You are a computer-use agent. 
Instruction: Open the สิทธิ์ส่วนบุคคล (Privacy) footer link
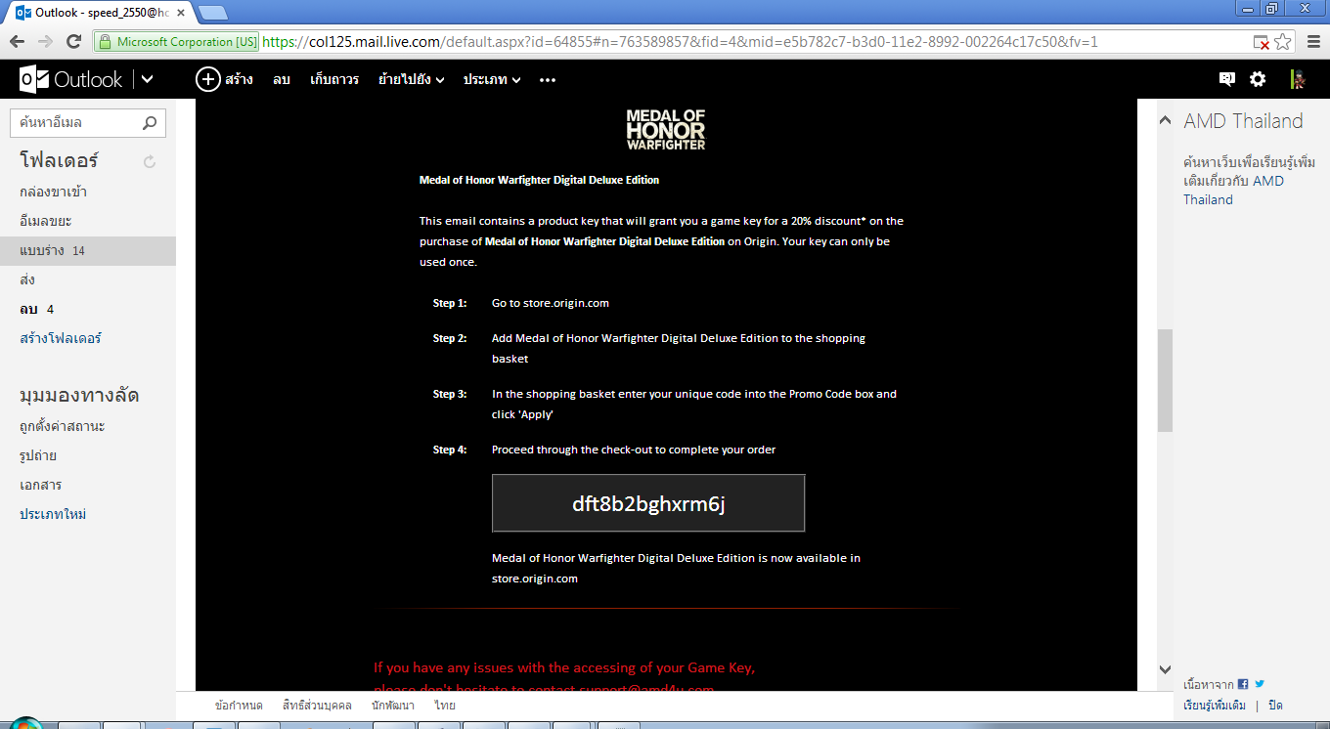pos(317,705)
